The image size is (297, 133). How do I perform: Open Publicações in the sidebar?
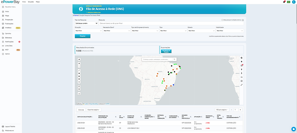coord(9,24)
